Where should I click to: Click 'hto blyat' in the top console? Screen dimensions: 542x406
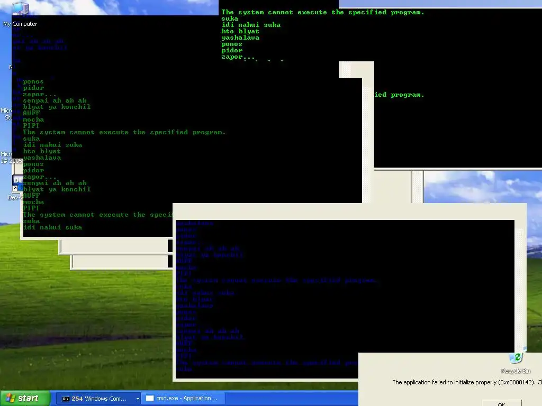pyautogui.click(x=240, y=31)
